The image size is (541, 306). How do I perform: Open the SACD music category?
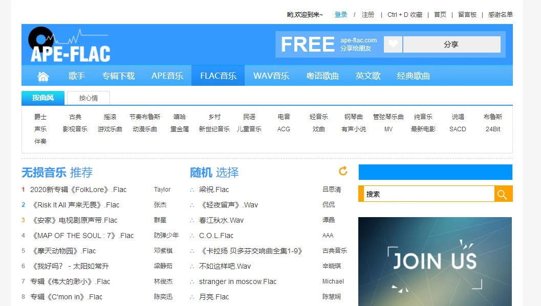457,129
